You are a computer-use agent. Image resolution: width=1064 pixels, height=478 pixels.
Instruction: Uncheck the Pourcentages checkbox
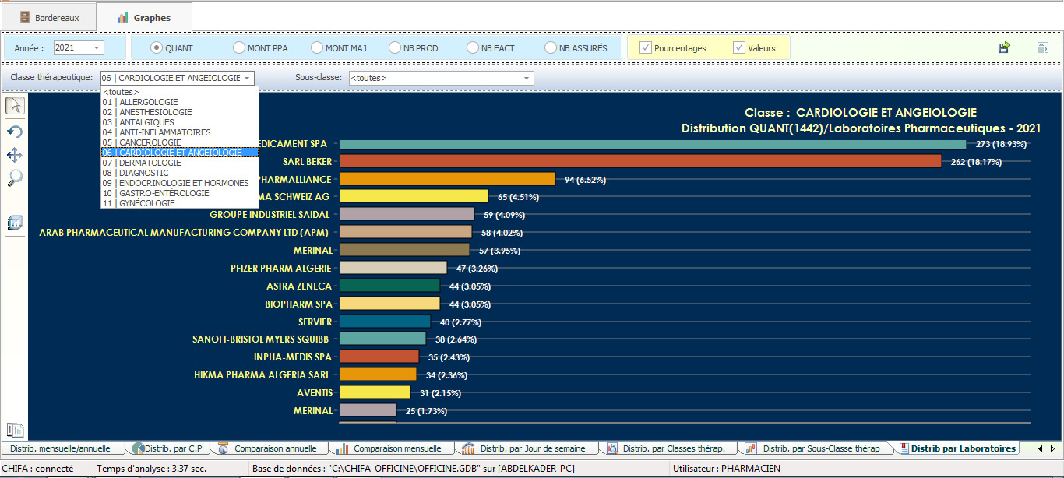point(646,48)
